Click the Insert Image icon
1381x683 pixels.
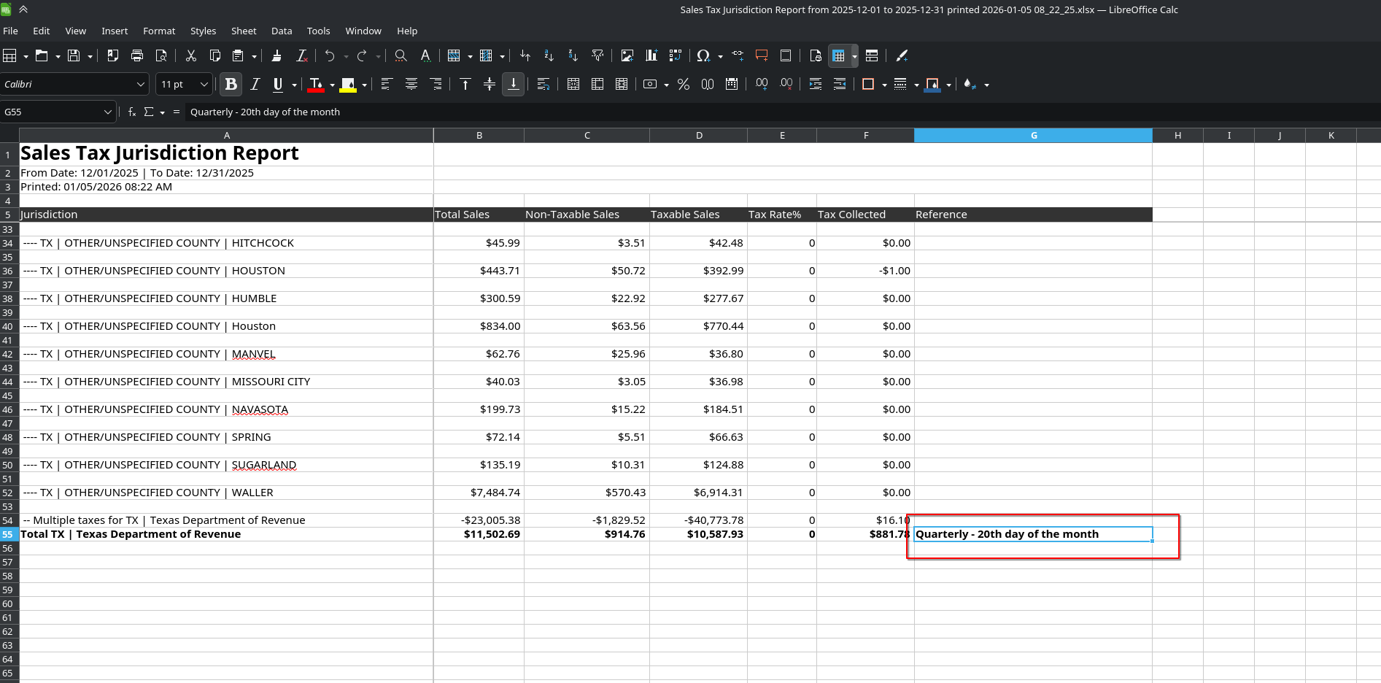click(x=627, y=55)
